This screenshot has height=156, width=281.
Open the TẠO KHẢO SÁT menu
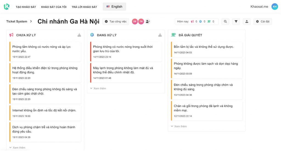point(26,7)
